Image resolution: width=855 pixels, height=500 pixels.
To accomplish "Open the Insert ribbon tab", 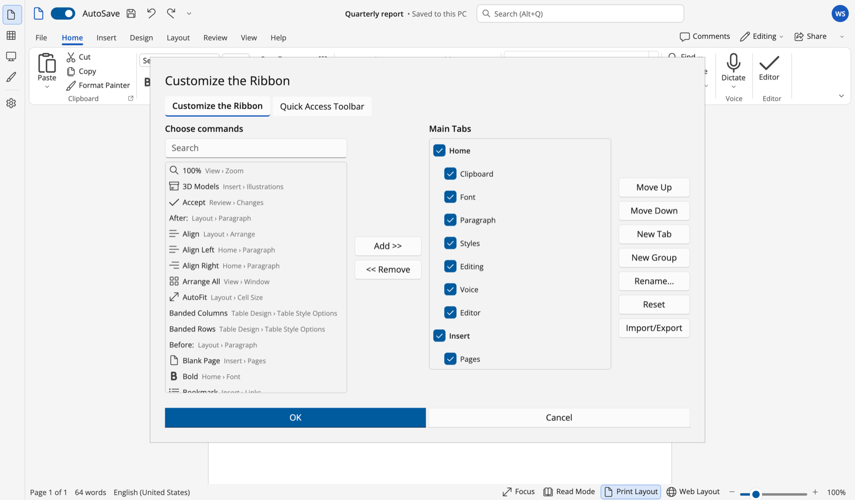I will pyautogui.click(x=106, y=37).
